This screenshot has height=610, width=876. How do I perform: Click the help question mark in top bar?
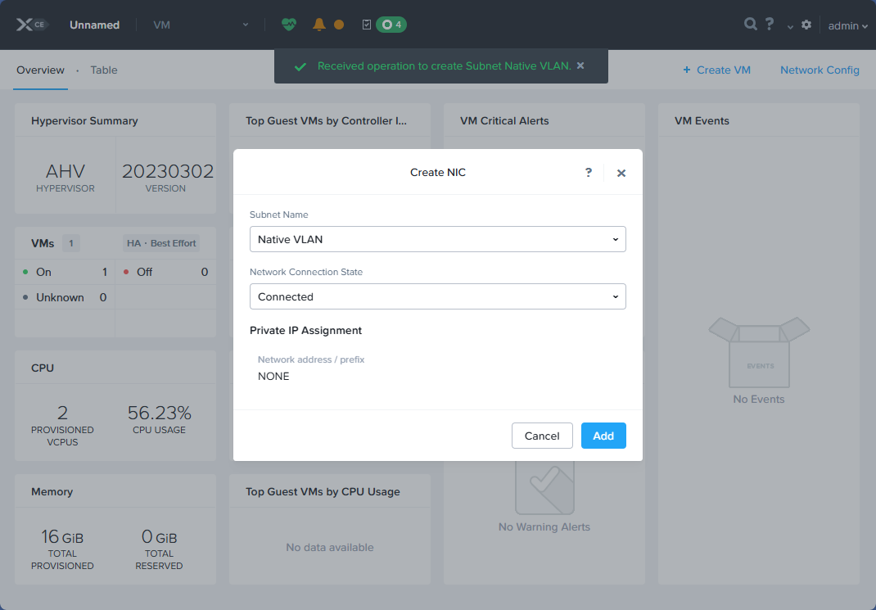pos(770,25)
